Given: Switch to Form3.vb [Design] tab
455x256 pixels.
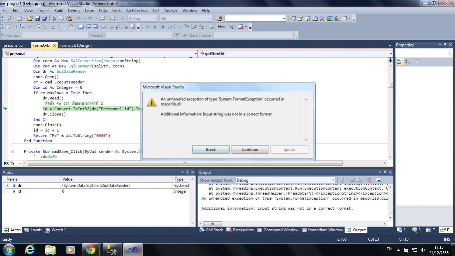Looking at the screenshot, I should point(75,45).
